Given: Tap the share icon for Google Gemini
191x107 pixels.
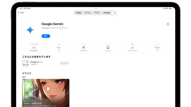Looking at the screenshot, I should click(168, 24).
